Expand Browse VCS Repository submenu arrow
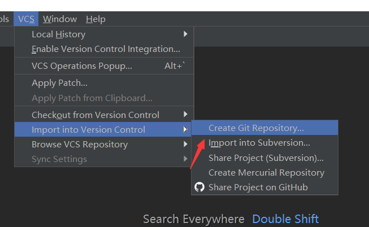The image size is (369, 227). [185, 144]
